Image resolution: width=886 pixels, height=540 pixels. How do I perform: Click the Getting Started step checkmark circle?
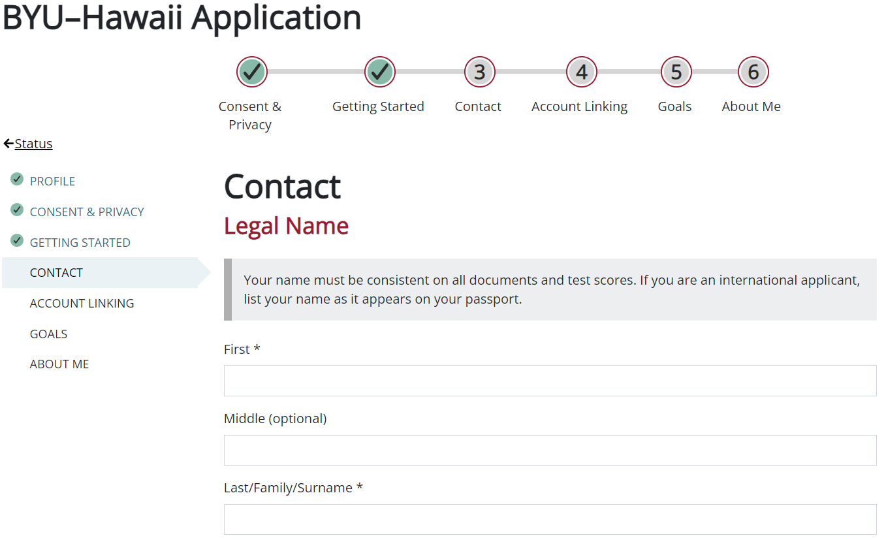[379, 72]
